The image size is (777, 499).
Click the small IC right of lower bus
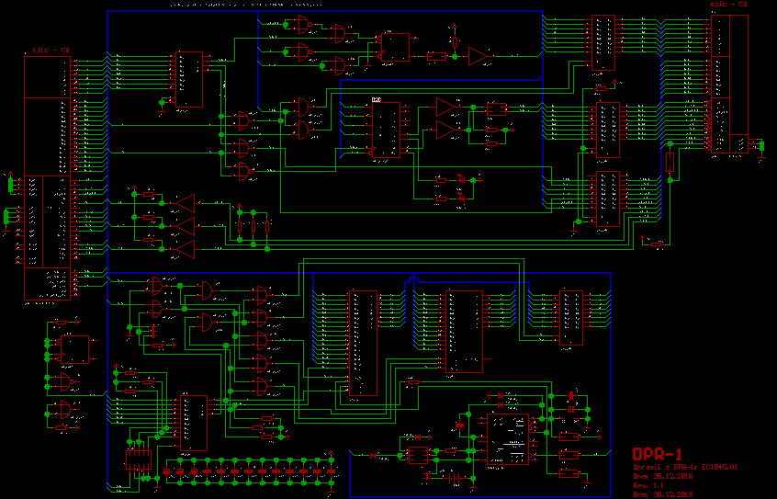570,317
